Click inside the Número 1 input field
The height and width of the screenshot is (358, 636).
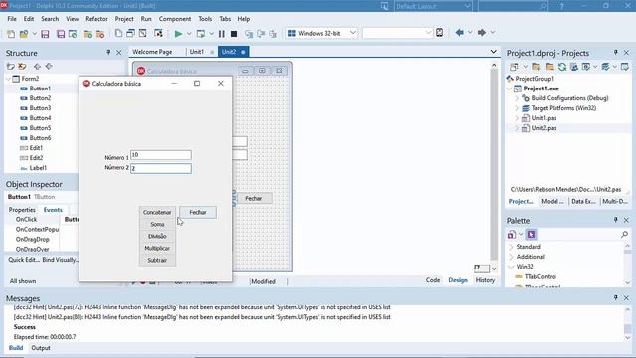(161, 155)
